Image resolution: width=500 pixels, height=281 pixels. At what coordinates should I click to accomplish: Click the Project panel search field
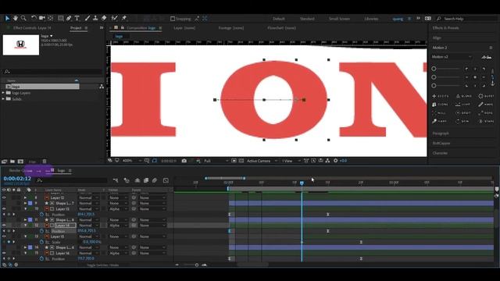coord(52,72)
